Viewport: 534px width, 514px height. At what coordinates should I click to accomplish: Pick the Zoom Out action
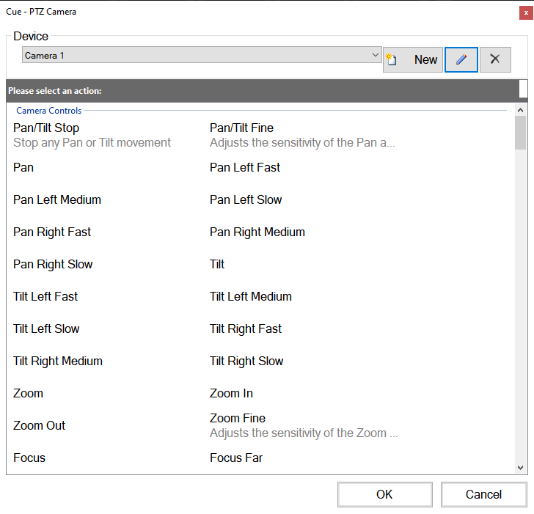(x=40, y=425)
